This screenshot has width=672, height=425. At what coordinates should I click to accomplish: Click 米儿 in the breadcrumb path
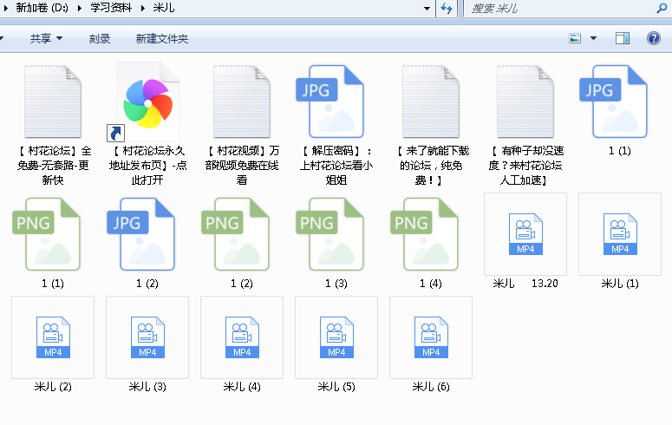tap(164, 8)
